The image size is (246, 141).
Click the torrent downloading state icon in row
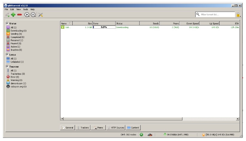[x=63, y=27]
